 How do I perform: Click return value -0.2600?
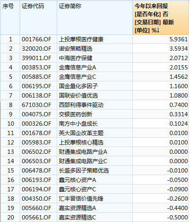point(178,199)
